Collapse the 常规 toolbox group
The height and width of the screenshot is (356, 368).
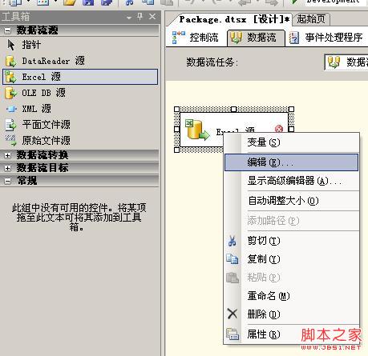point(7,181)
